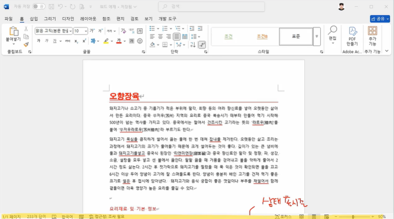Screen dimensions: 394x219
Task: Open the 삽입 ribbon tab
Action: pos(34,19)
